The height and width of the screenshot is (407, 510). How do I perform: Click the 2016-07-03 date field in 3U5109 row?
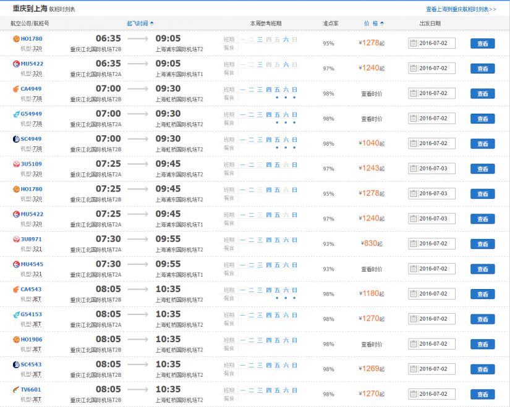point(431,169)
